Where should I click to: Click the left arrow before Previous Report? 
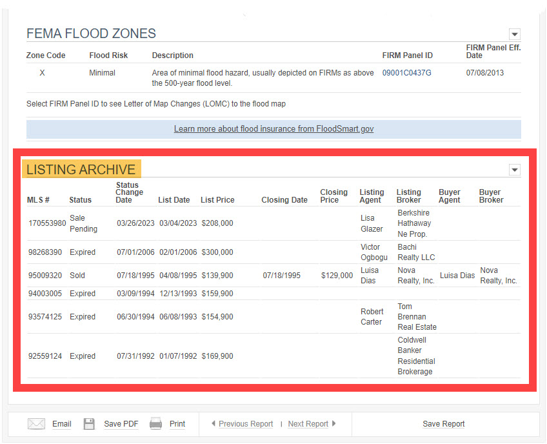point(214,423)
